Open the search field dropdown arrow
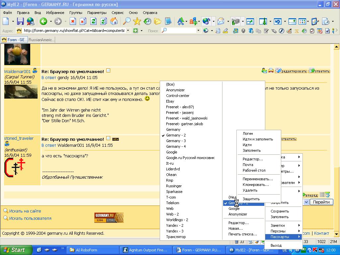This screenshot has width=340, height=255. pyautogui.click(x=198, y=31)
